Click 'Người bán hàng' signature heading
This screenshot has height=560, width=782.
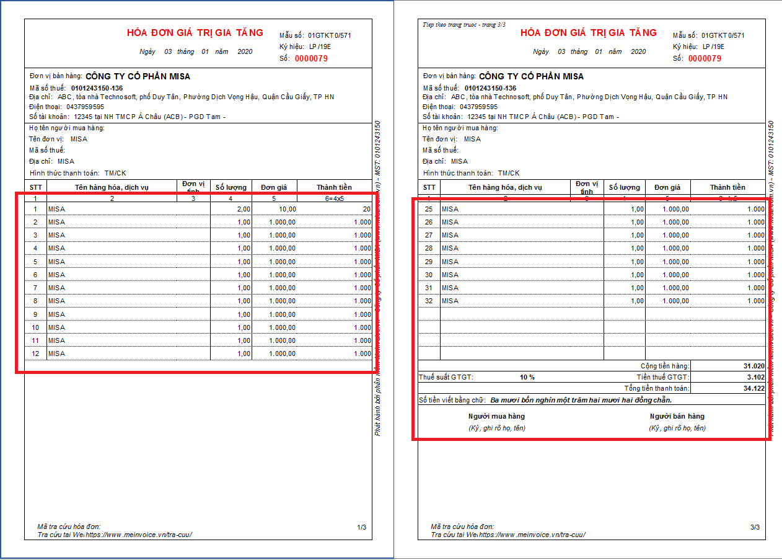click(677, 416)
